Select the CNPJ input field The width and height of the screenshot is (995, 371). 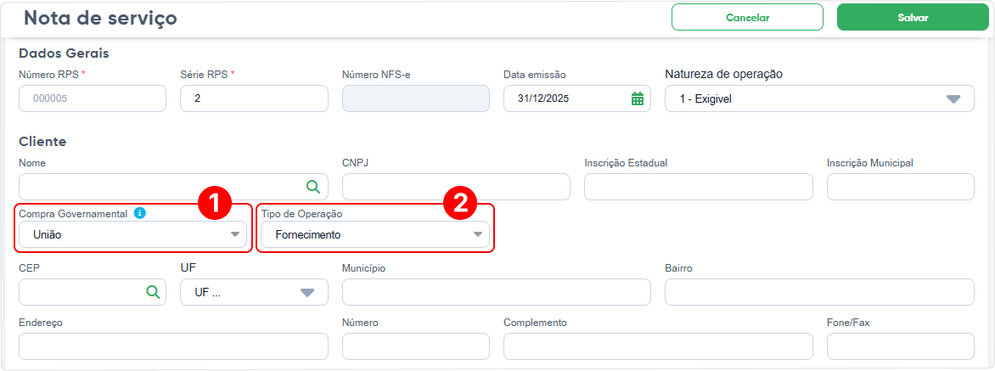[x=456, y=187]
